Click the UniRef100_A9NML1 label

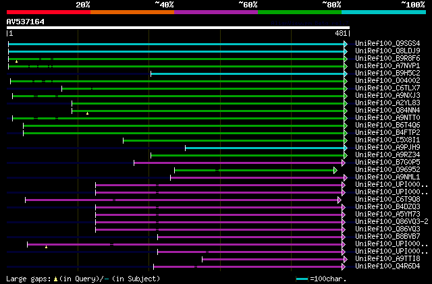pos(387,177)
